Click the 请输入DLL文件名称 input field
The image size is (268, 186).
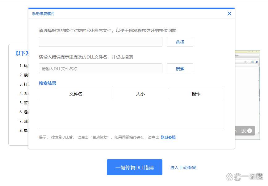pyautogui.click(x=101, y=69)
